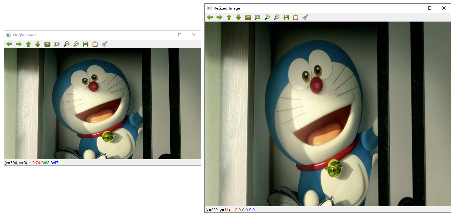
Task: Pan down in the Origin Image window
Action: 38,44
